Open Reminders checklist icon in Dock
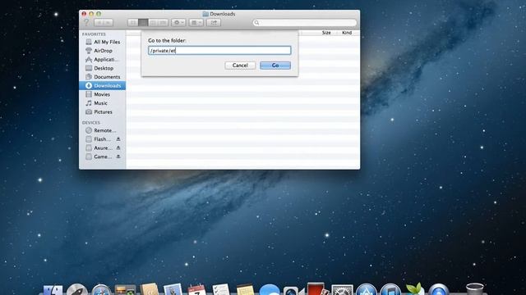The width and height of the screenshot is (526, 295). (x=221, y=289)
